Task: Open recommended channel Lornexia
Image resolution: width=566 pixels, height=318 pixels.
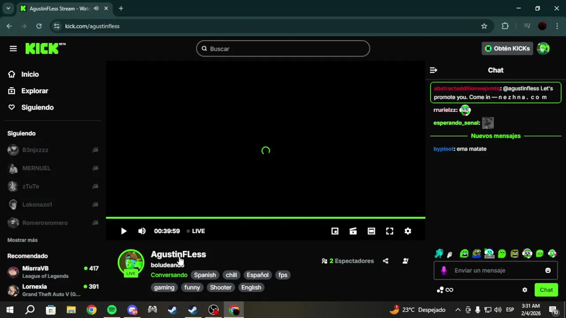Action: [53, 290]
